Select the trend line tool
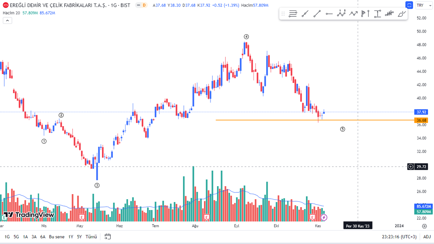This screenshot has height=244, width=434. point(317,14)
